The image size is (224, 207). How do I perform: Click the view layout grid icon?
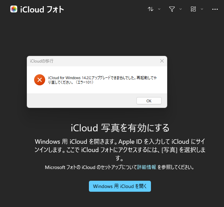(193, 9)
